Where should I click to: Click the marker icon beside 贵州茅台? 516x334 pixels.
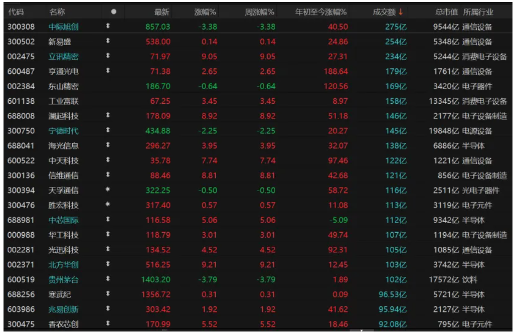click(107, 279)
